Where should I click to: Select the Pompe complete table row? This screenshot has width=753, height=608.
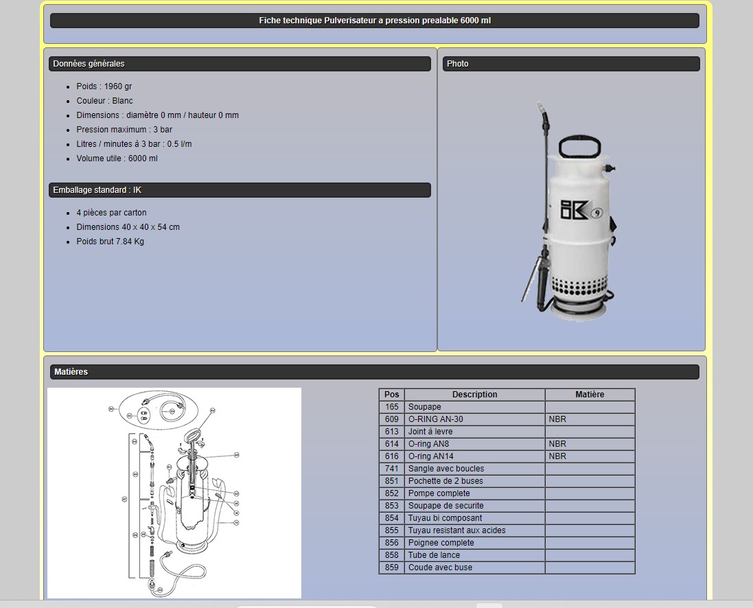click(x=439, y=493)
